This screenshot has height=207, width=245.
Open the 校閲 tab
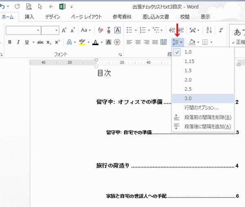[x=185, y=17]
